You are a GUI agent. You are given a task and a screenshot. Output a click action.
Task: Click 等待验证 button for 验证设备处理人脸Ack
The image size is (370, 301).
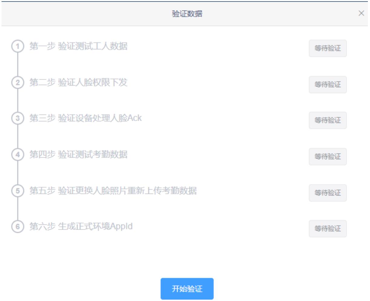click(x=327, y=120)
